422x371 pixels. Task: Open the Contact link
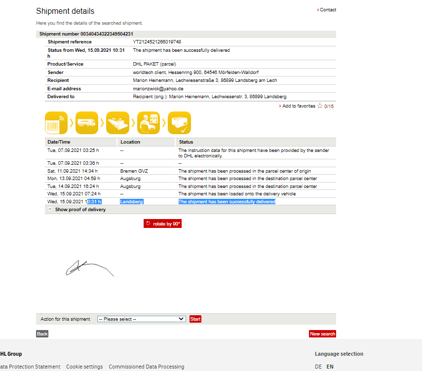coord(327,10)
